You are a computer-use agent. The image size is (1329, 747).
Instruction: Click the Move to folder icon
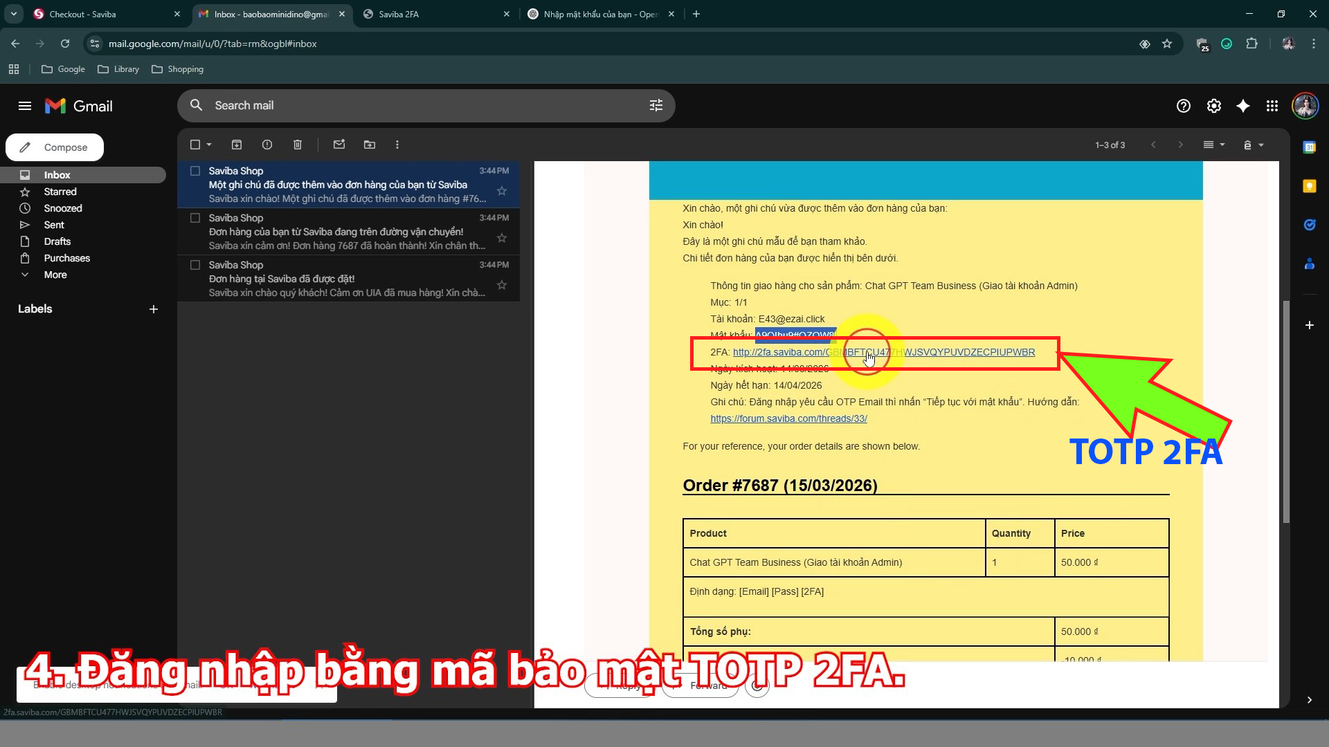370,145
